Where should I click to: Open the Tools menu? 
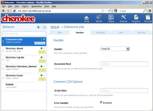tap(47, 6)
